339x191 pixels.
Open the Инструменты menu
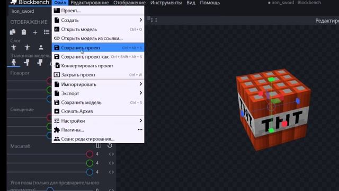pyautogui.click(x=166, y=3)
